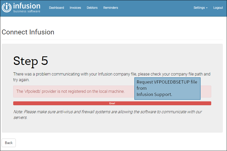Navigate to the Dashboard menu item
This screenshot has height=151, width=227.
[x=56, y=8]
